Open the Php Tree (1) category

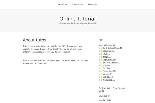(108, 68)
